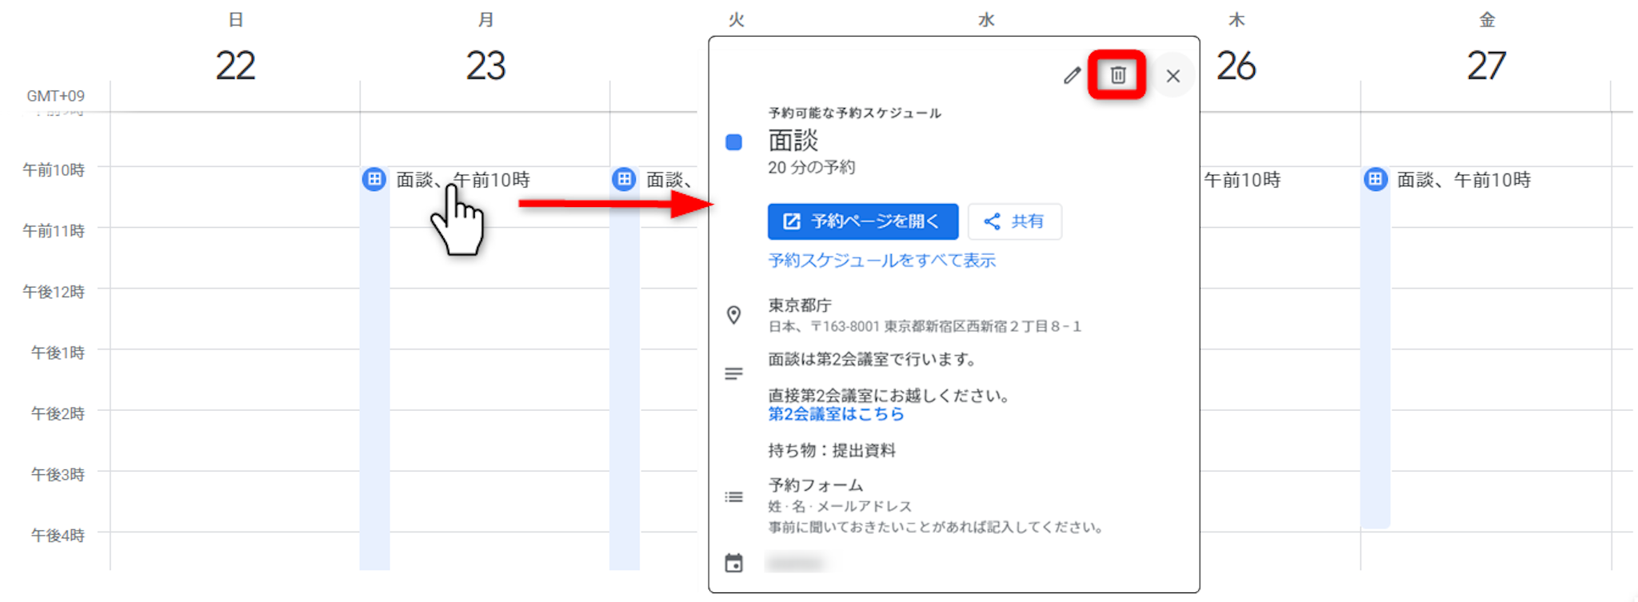
Task: Select date 22 Sunday header
Action: pyautogui.click(x=235, y=66)
